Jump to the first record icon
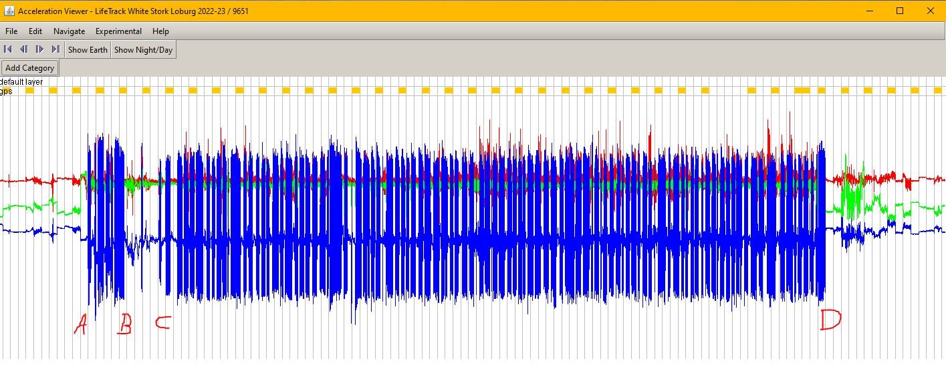Viewport: 946px width, 375px height. [x=8, y=49]
